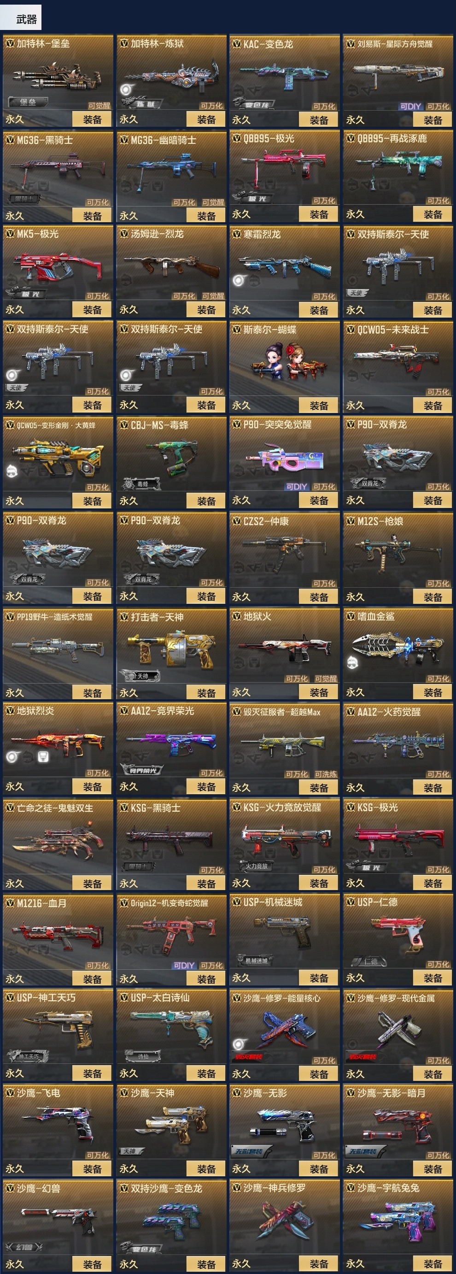Click the 天神 badge on 打击者-天神

click(141, 676)
